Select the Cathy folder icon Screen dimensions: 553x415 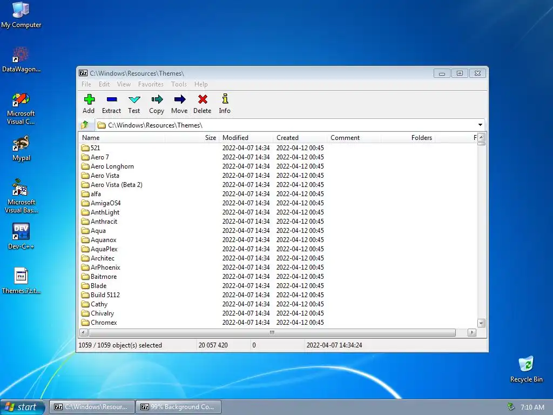click(x=85, y=304)
